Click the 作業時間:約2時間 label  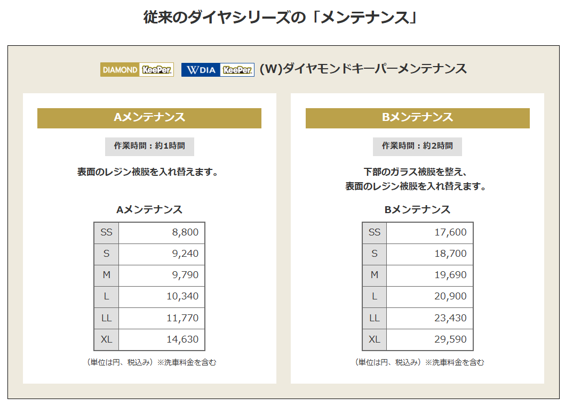pos(417,146)
